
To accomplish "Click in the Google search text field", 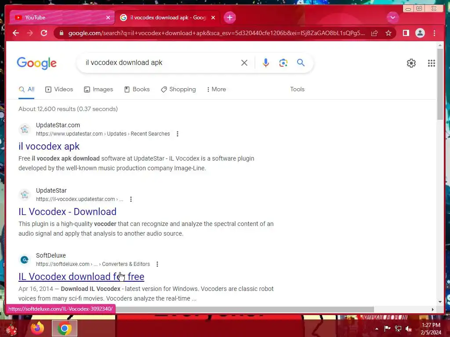I will (161, 63).
